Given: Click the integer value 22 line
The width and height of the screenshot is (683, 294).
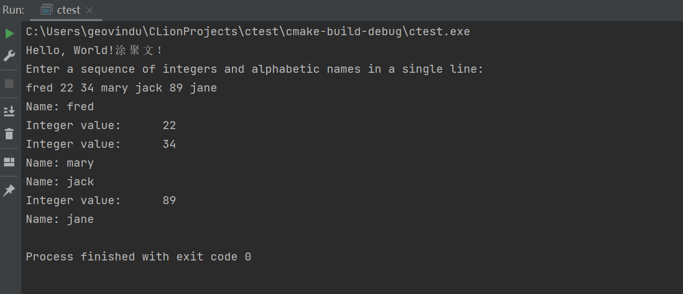Looking at the screenshot, I should click(101, 126).
